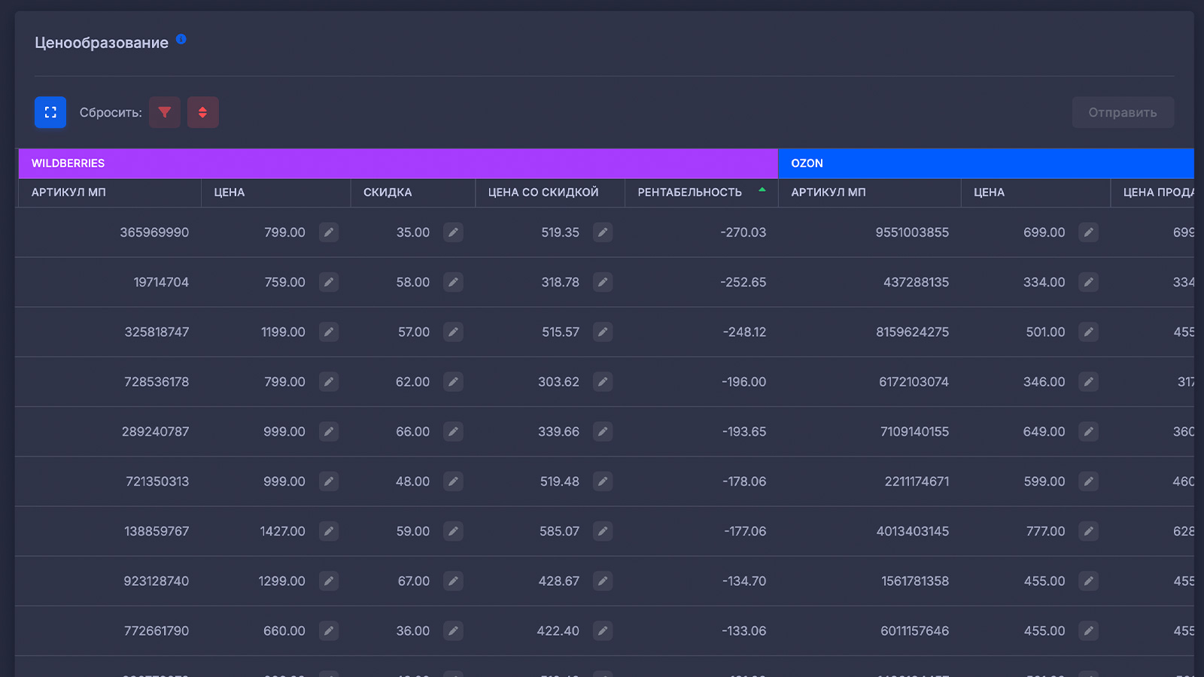Sort by Скидка column header
The height and width of the screenshot is (677, 1204).
(413, 193)
